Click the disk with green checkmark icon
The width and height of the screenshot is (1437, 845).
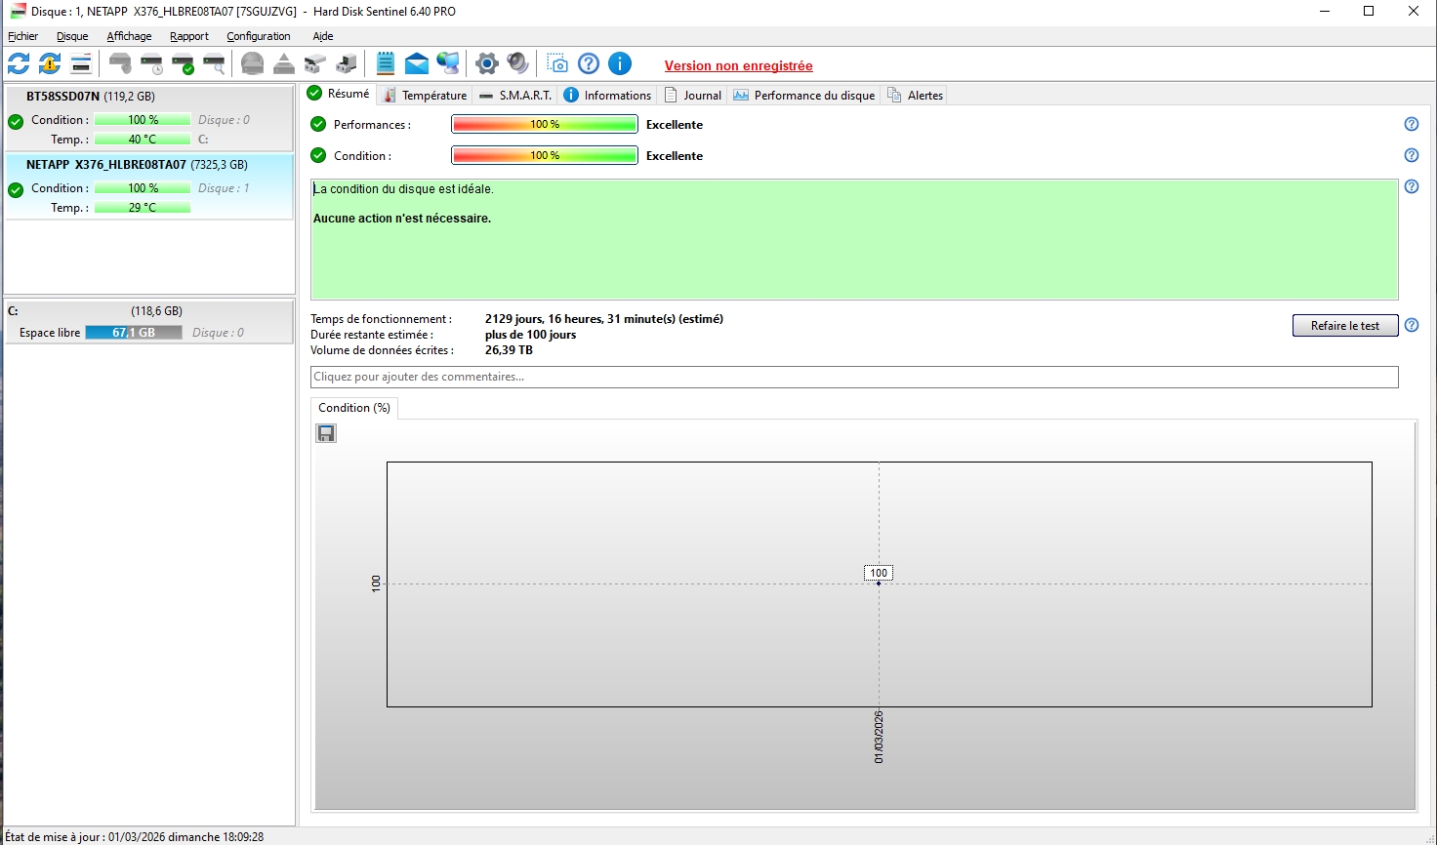pyautogui.click(x=183, y=64)
